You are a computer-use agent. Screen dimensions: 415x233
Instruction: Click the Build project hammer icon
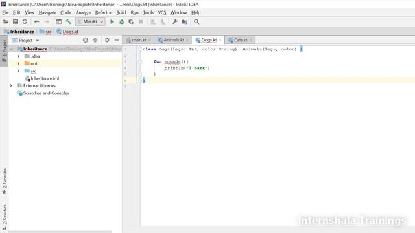point(68,21)
